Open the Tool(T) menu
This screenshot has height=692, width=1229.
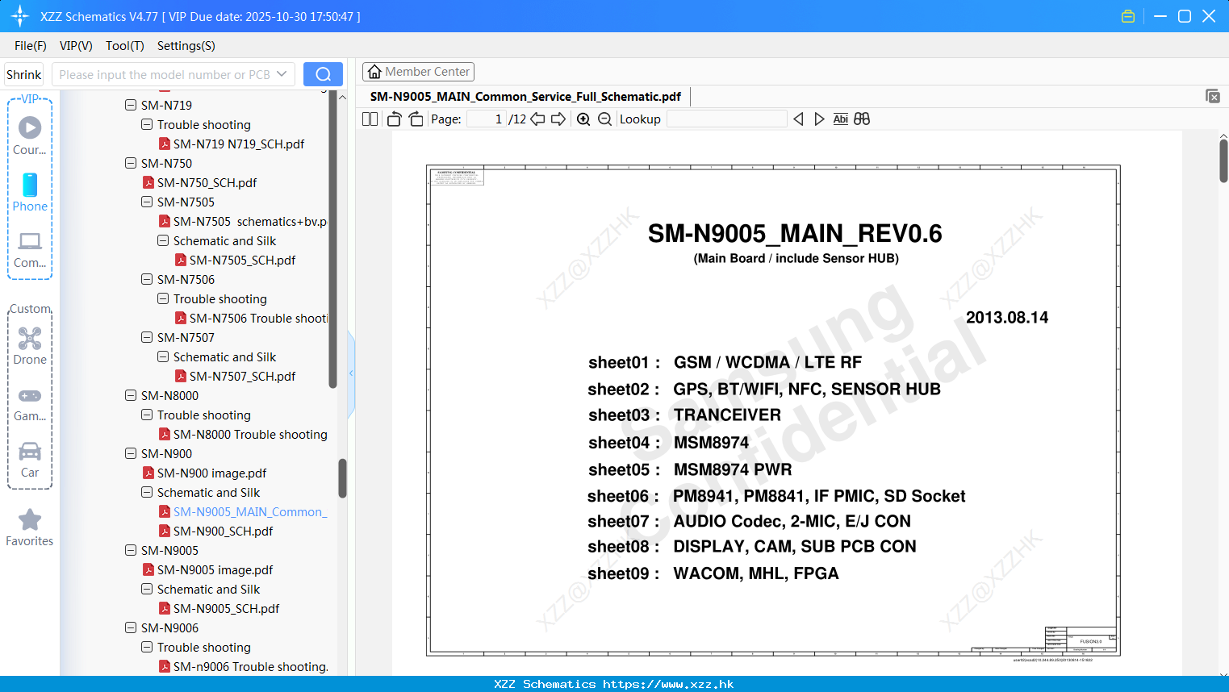click(x=125, y=46)
